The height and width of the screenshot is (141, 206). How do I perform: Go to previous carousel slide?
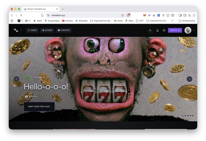click(17, 79)
